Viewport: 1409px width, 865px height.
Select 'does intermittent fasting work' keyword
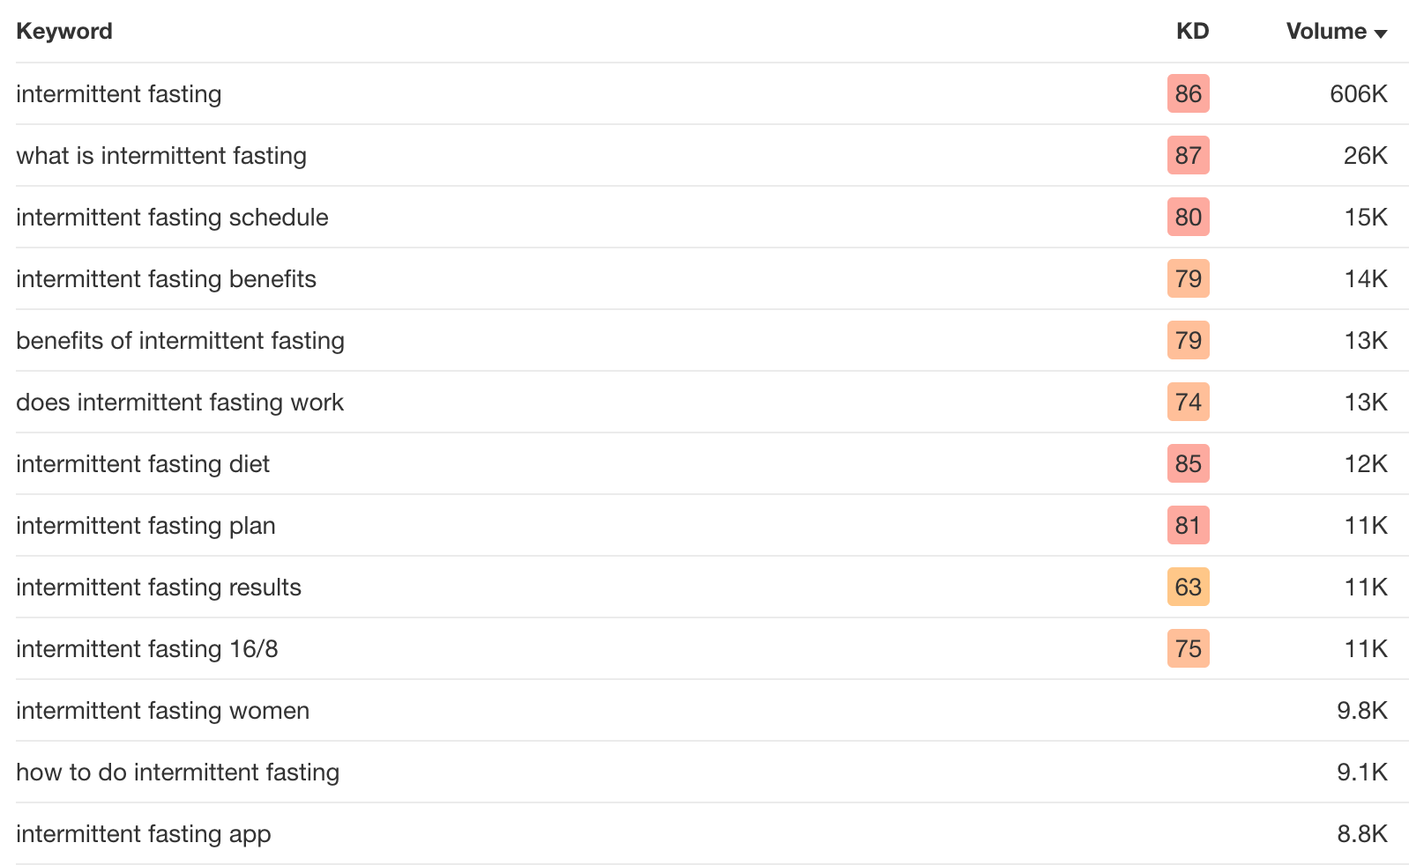pyautogui.click(x=180, y=403)
